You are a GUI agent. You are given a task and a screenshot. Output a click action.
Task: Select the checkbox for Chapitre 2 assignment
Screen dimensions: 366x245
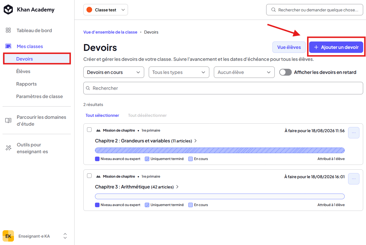(x=89, y=130)
